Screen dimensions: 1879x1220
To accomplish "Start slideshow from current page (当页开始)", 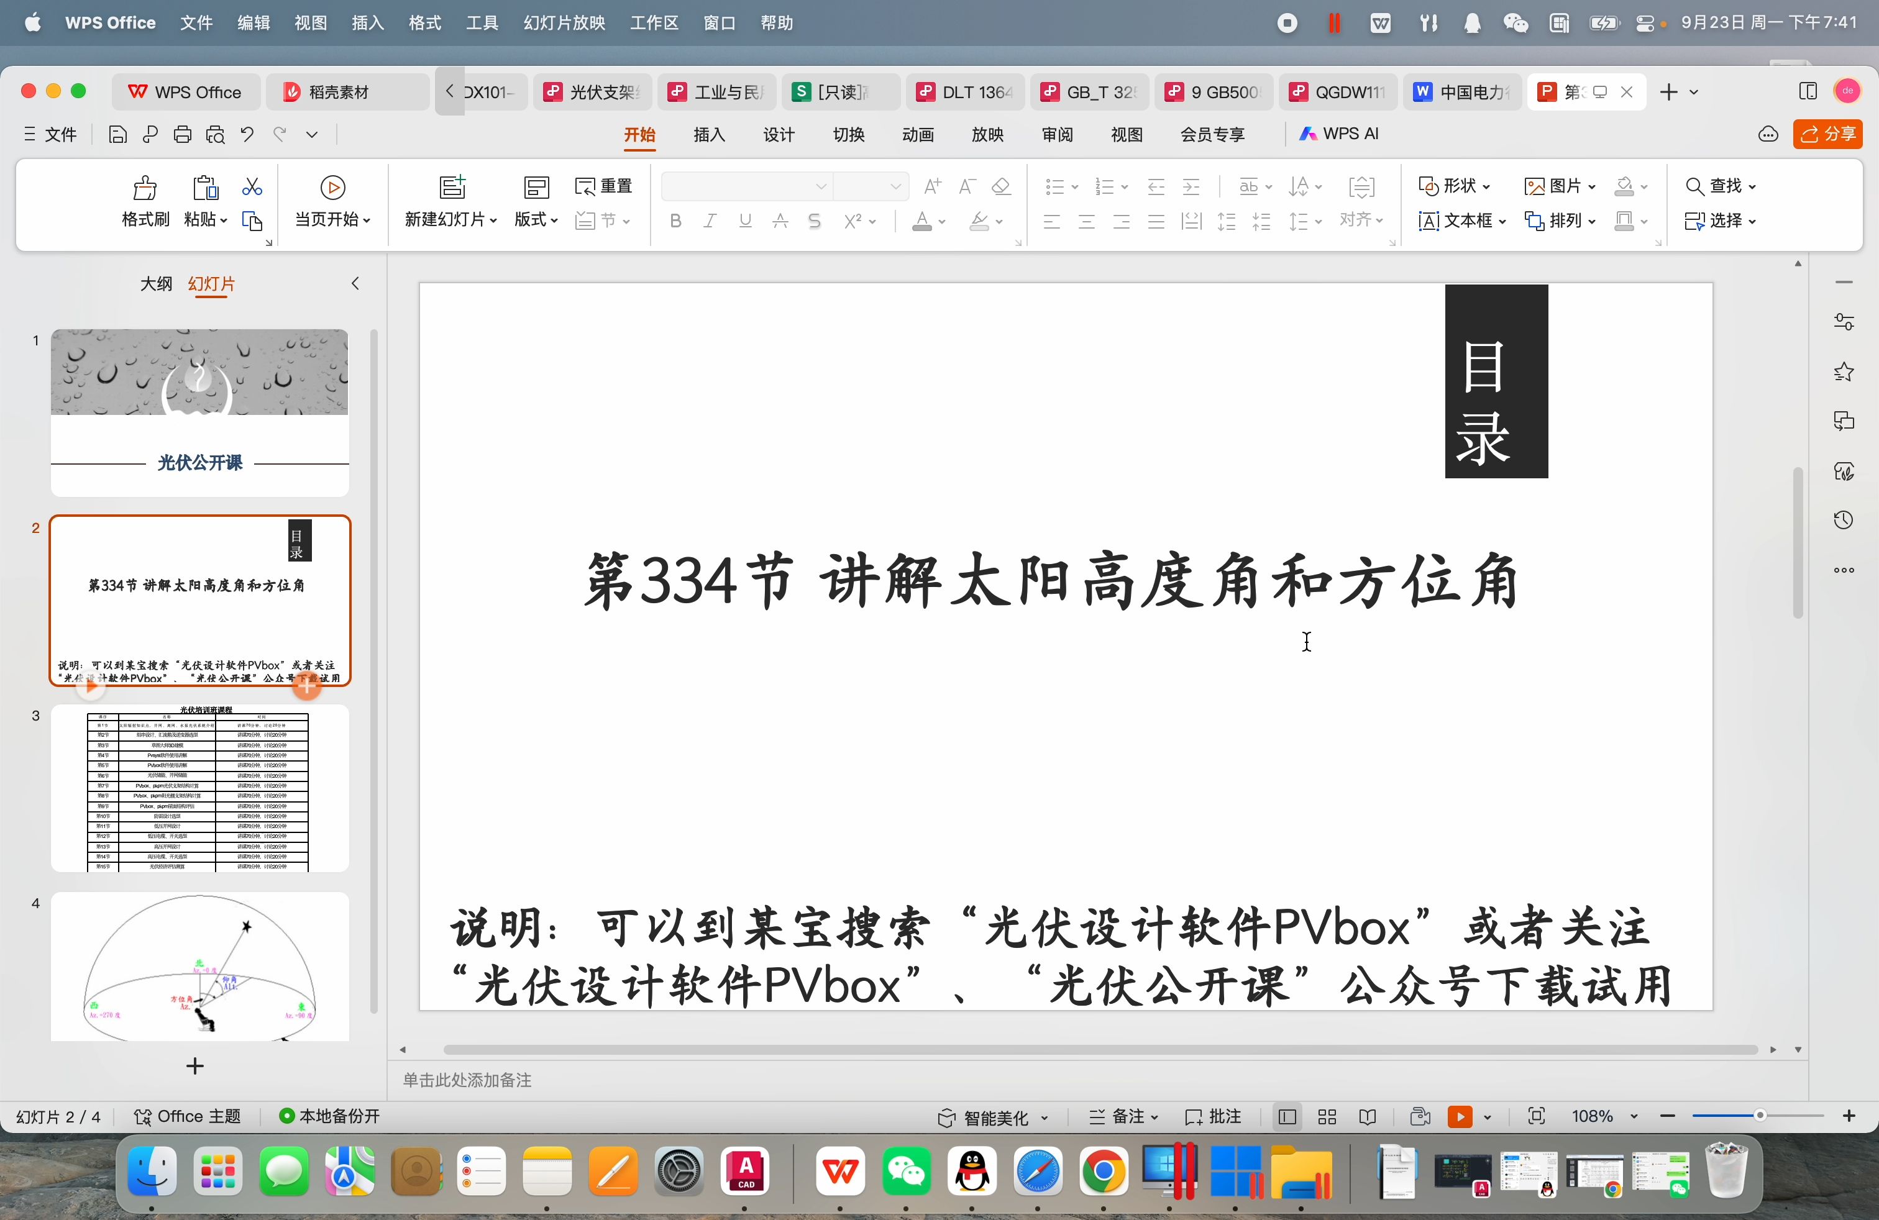I will pyautogui.click(x=332, y=202).
